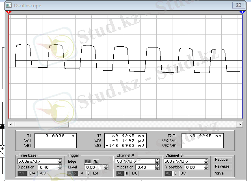251x181 pixels.
Task: Set Channel B coupling to AC
Action: point(168,173)
